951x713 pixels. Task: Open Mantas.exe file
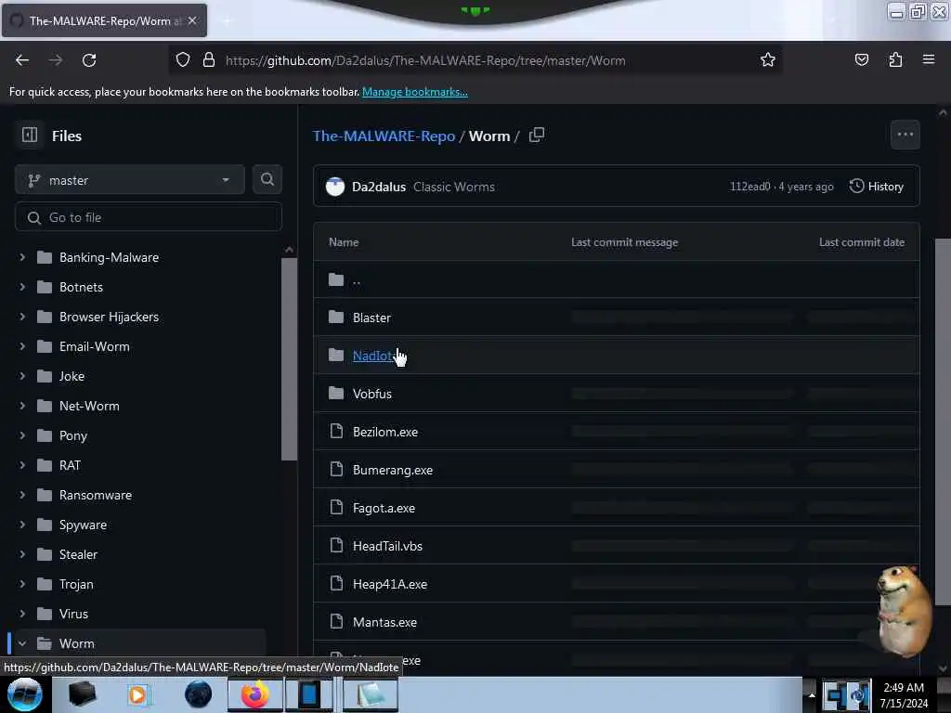384,622
